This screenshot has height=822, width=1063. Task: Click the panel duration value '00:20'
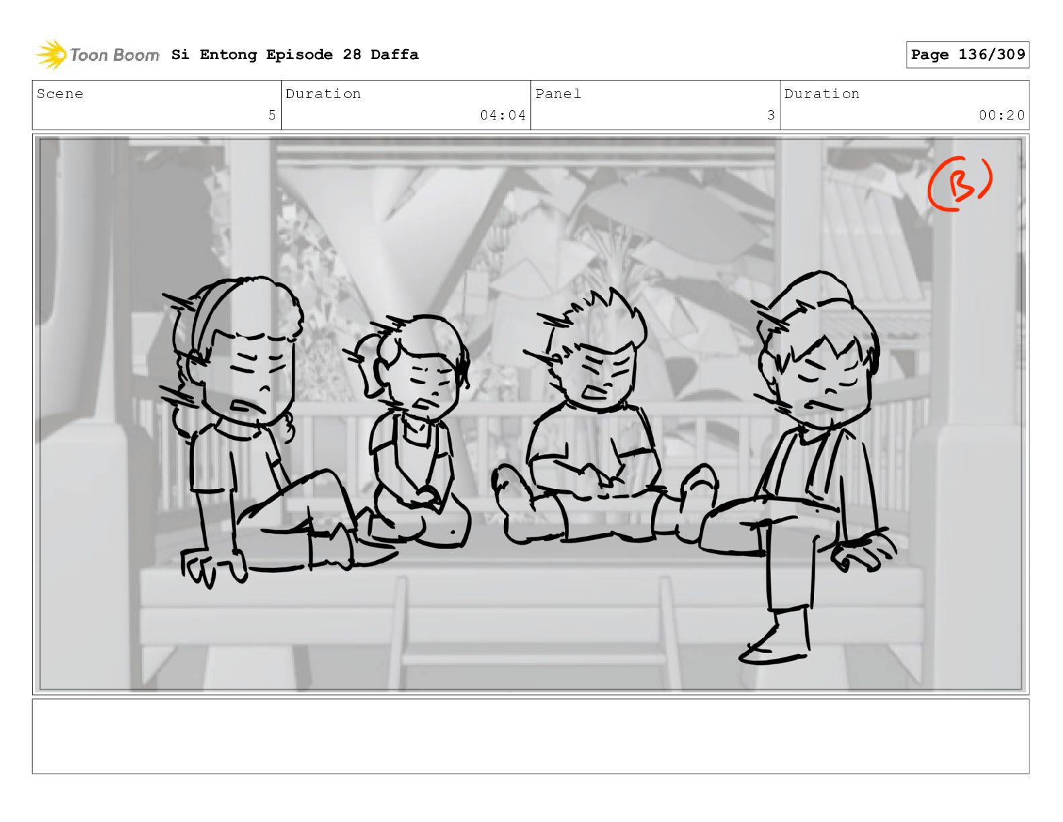(1001, 116)
